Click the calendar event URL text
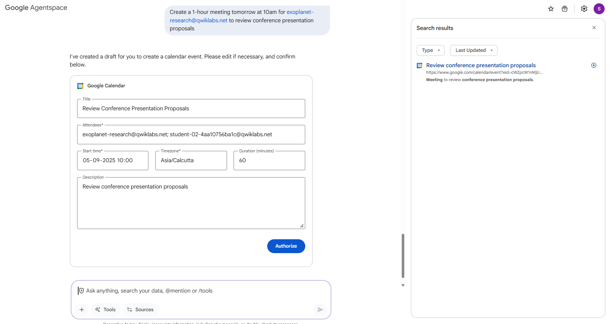This screenshot has height=324, width=609. (484, 72)
